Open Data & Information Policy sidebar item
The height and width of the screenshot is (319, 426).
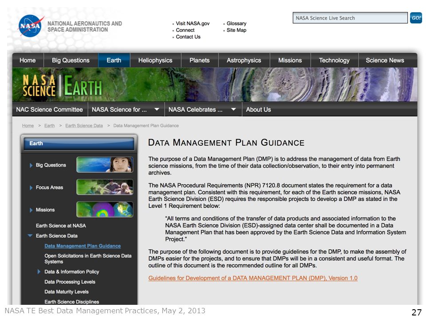(x=71, y=272)
